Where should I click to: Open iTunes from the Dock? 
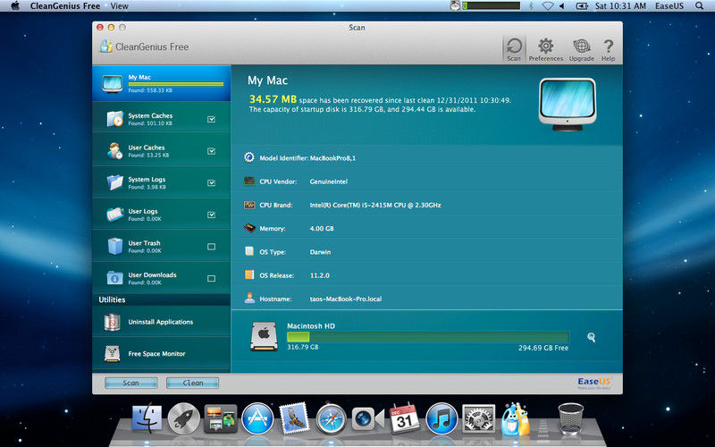442,418
